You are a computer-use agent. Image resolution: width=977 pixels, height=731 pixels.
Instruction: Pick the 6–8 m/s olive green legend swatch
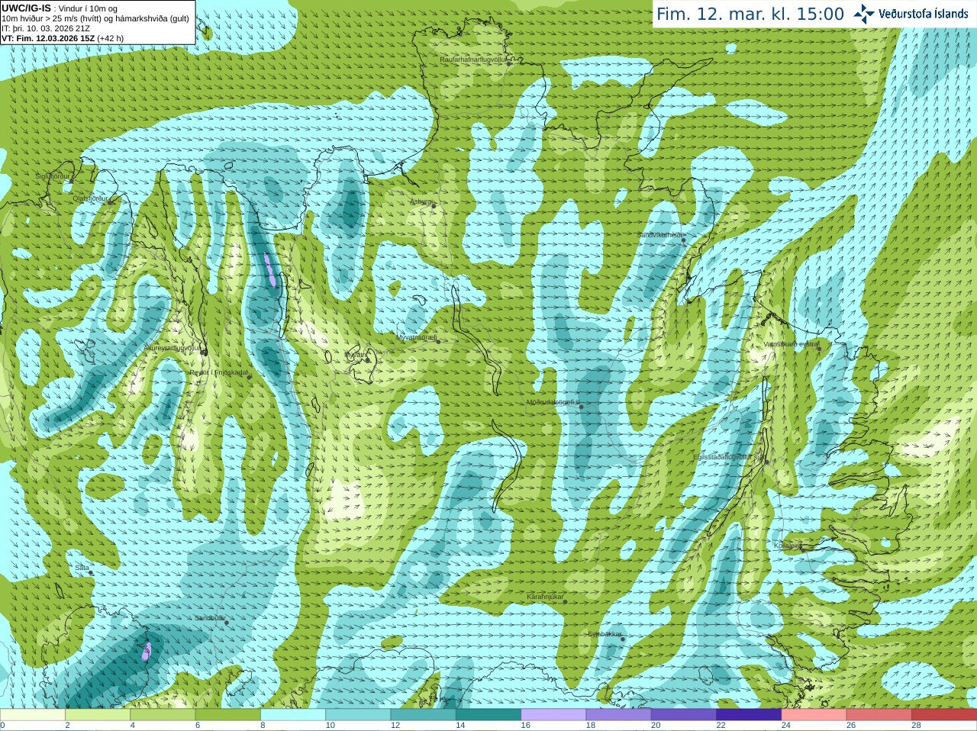(228, 715)
